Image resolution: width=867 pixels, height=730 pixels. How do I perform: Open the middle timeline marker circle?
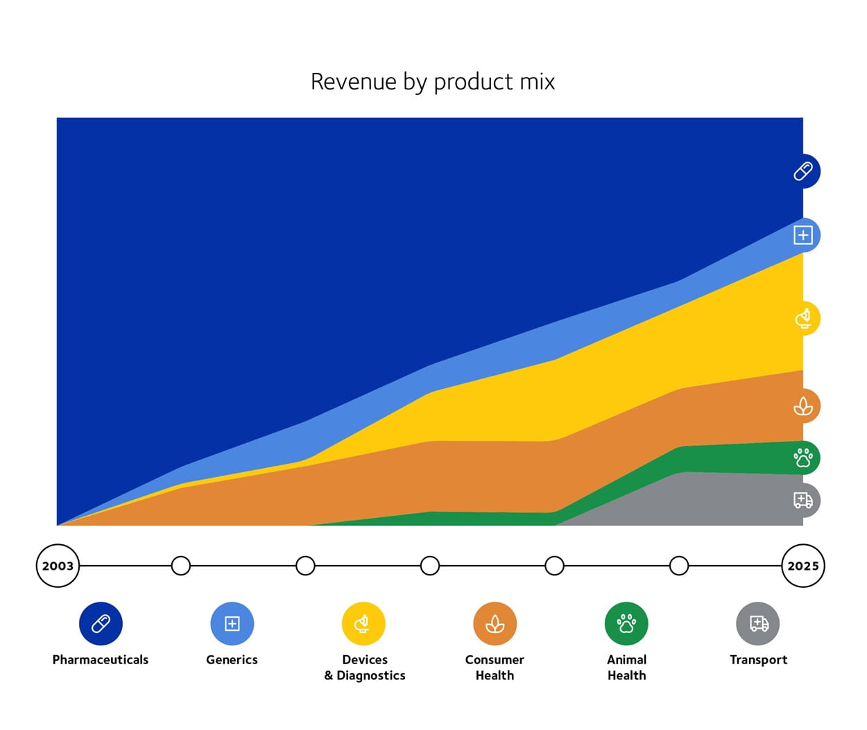pyautogui.click(x=430, y=566)
